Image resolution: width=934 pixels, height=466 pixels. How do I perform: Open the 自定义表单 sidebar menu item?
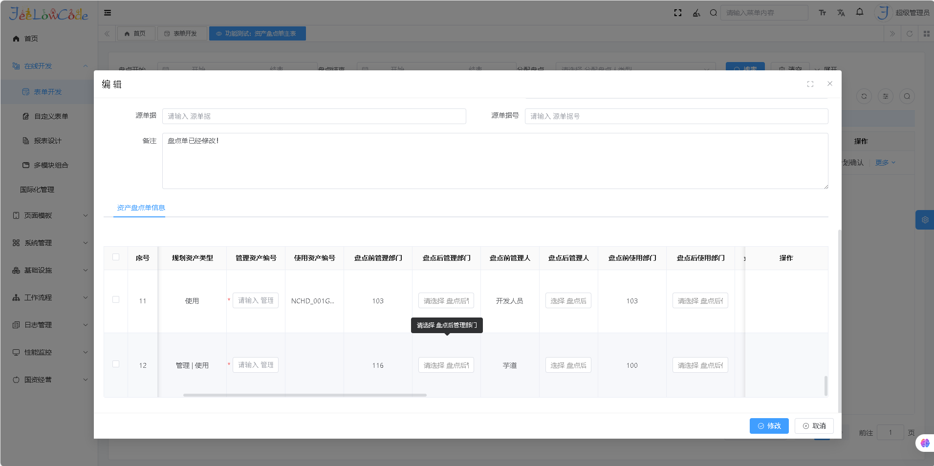click(x=51, y=116)
